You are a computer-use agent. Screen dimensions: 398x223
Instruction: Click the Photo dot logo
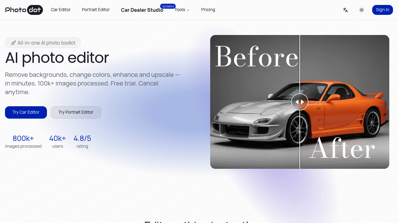24,10
